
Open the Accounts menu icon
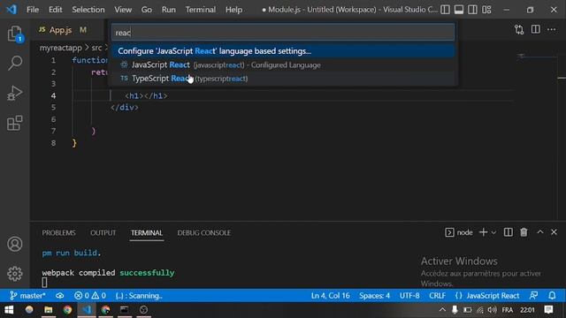click(15, 244)
